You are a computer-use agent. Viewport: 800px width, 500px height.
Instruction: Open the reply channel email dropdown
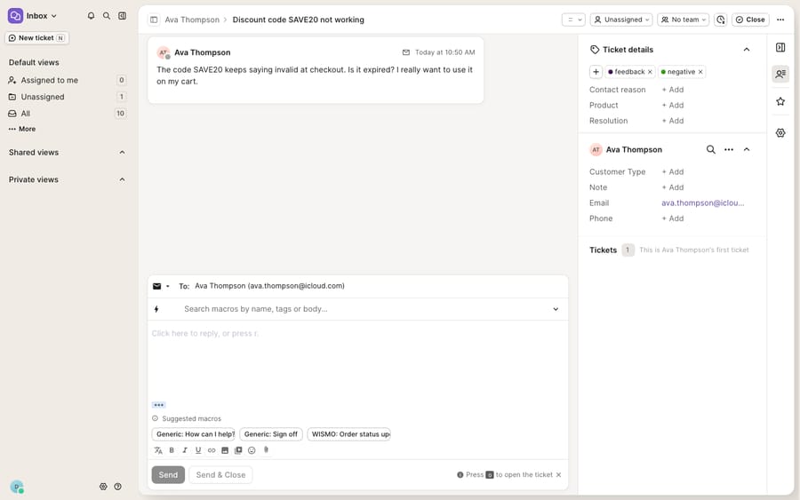(161, 287)
